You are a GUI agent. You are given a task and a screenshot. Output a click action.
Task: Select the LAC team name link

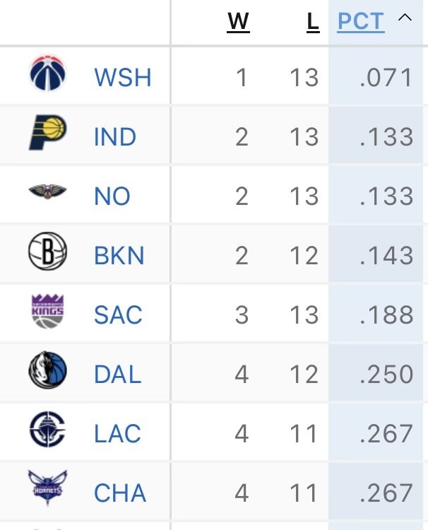[117, 434]
